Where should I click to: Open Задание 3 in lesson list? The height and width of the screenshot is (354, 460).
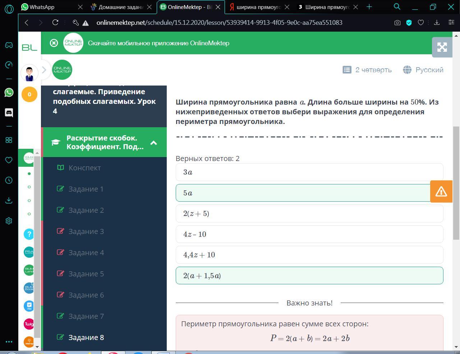coord(86,231)
